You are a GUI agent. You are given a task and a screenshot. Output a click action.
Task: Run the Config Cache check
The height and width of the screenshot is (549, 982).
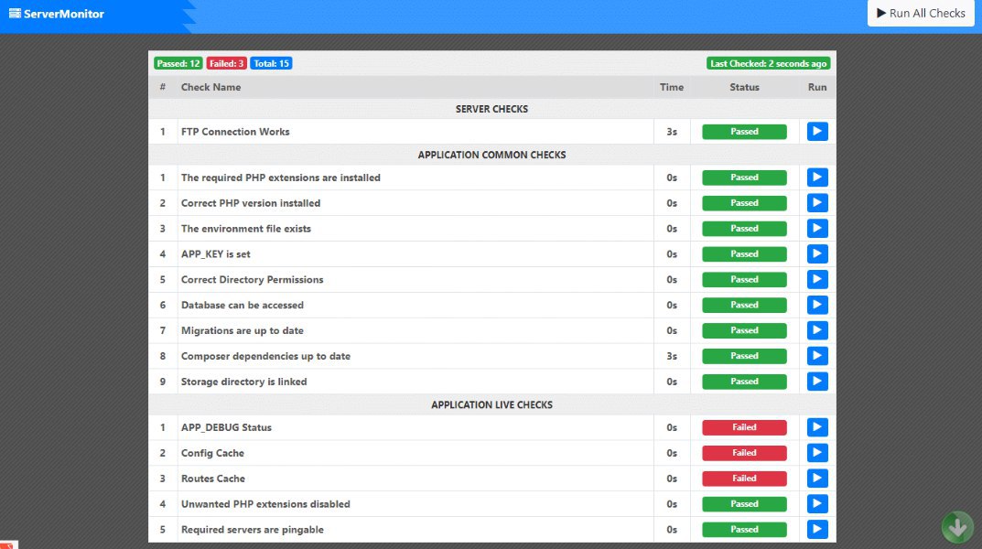pyautogui.click(x=817, y=453)
